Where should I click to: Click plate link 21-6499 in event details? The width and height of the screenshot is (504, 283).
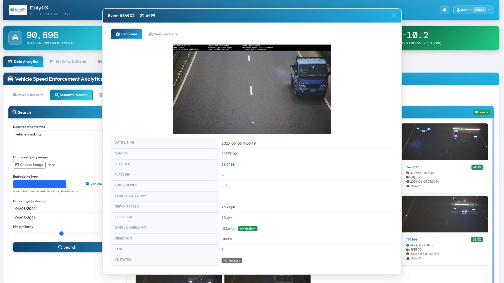coord(228,165)
